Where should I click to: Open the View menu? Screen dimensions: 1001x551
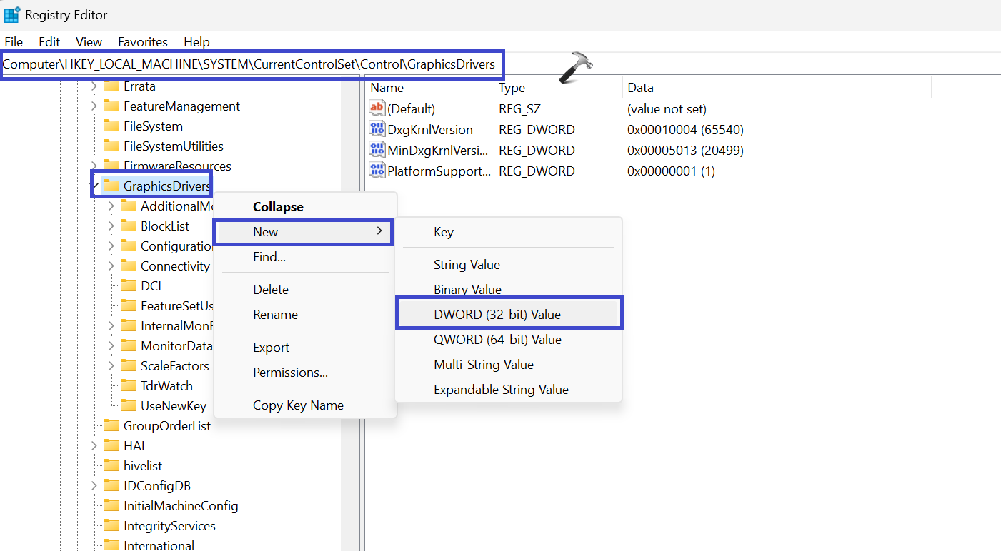click(x=89, y=42)
